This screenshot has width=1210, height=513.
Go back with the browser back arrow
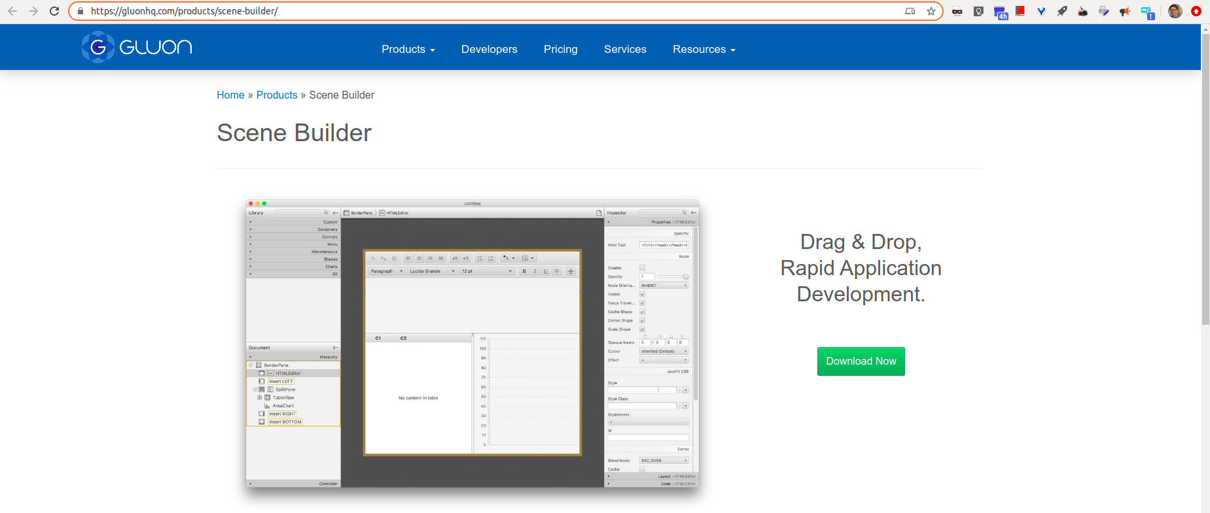coord(12,11)
